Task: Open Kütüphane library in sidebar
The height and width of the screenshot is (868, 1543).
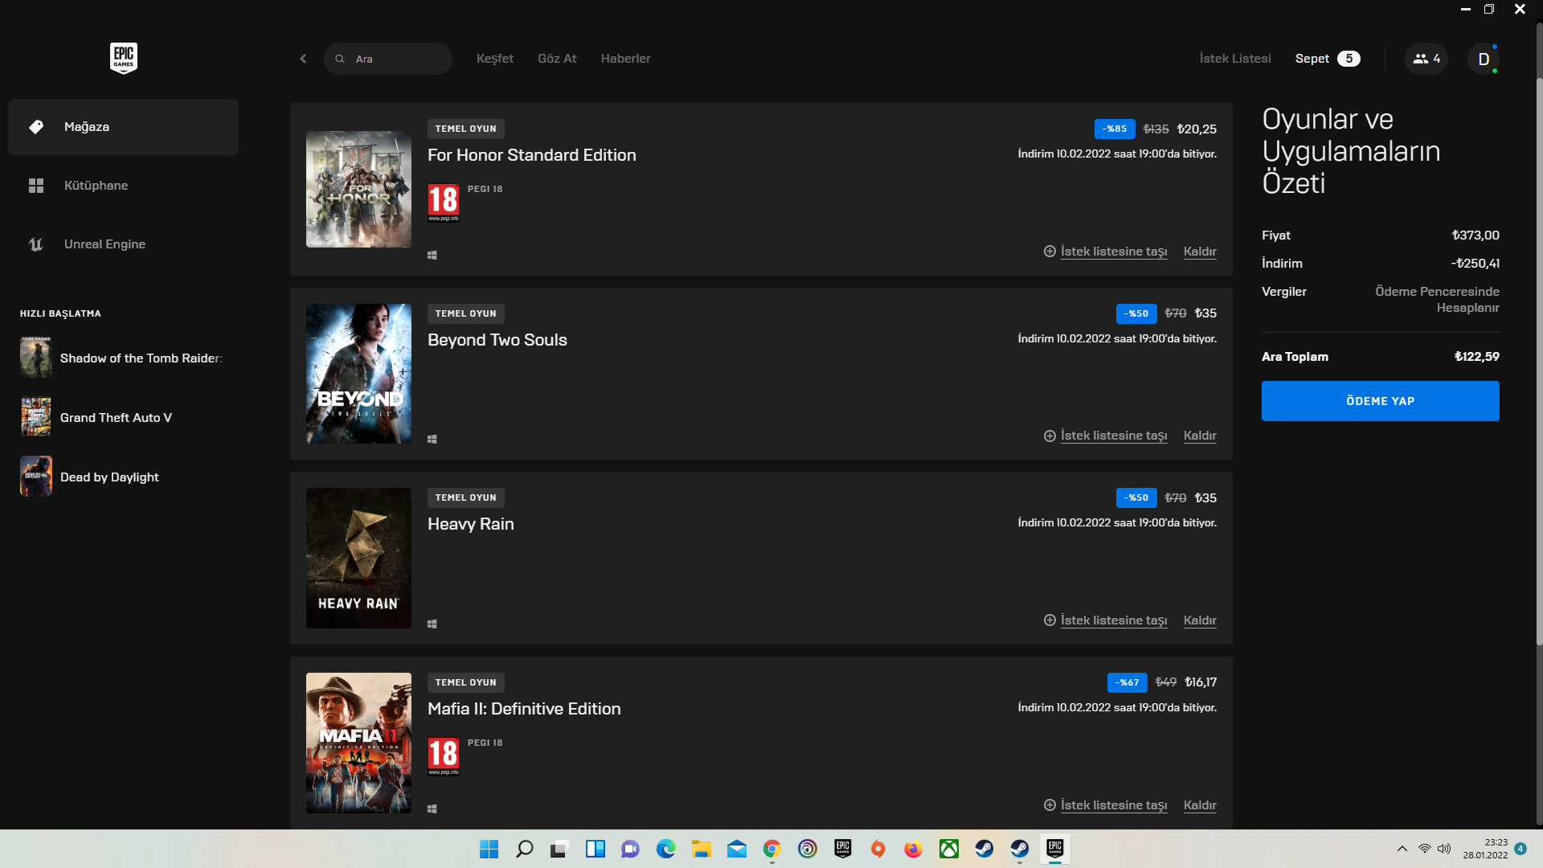Action: click(96, 186)
